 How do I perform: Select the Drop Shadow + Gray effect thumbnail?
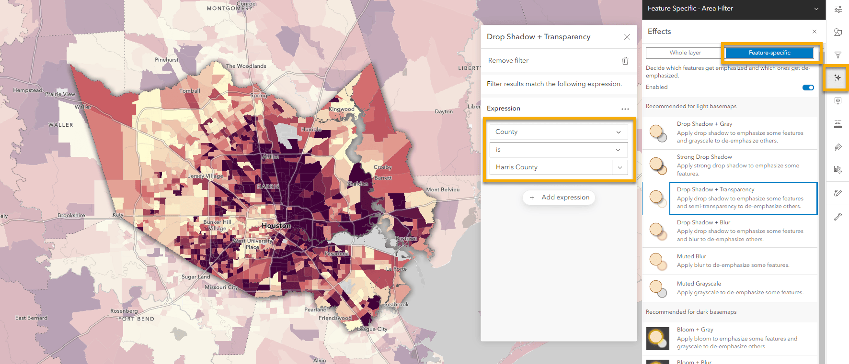[658, 133]
